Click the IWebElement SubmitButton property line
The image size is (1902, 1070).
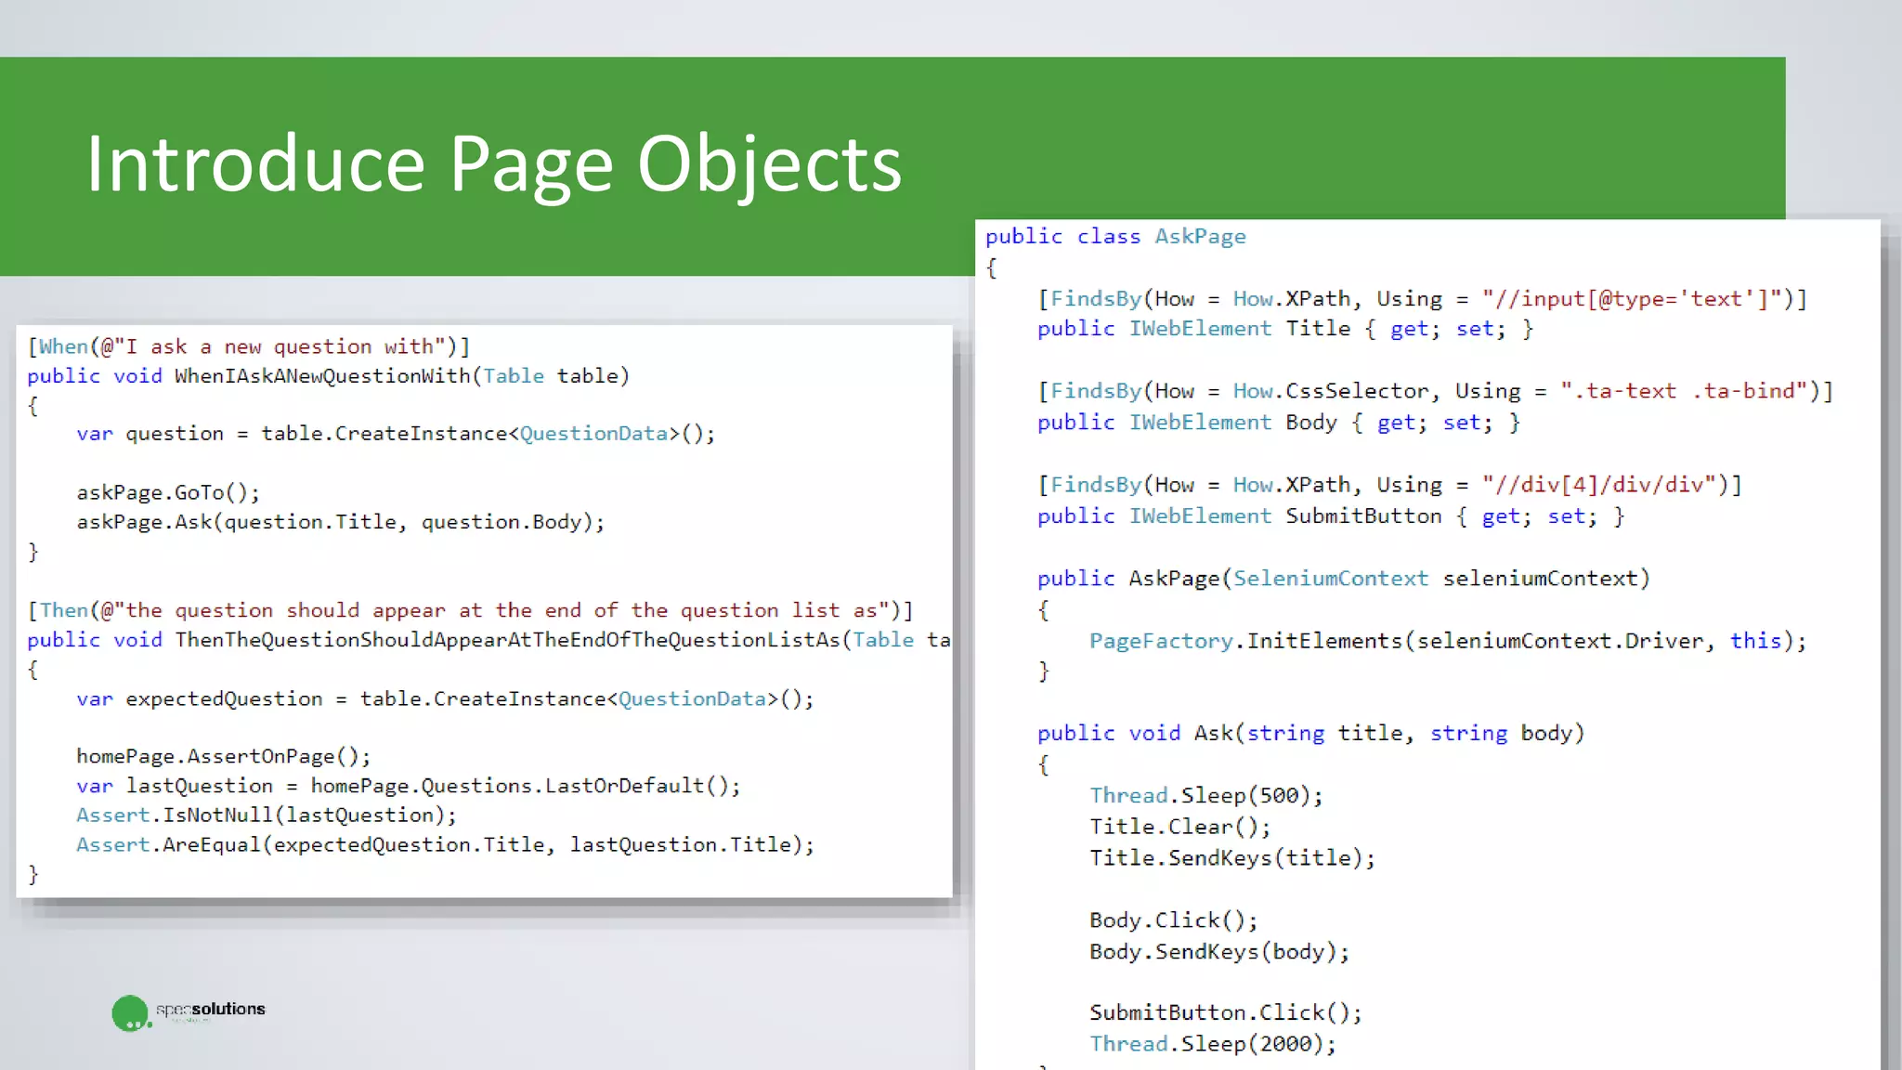tap(1331, 516)
